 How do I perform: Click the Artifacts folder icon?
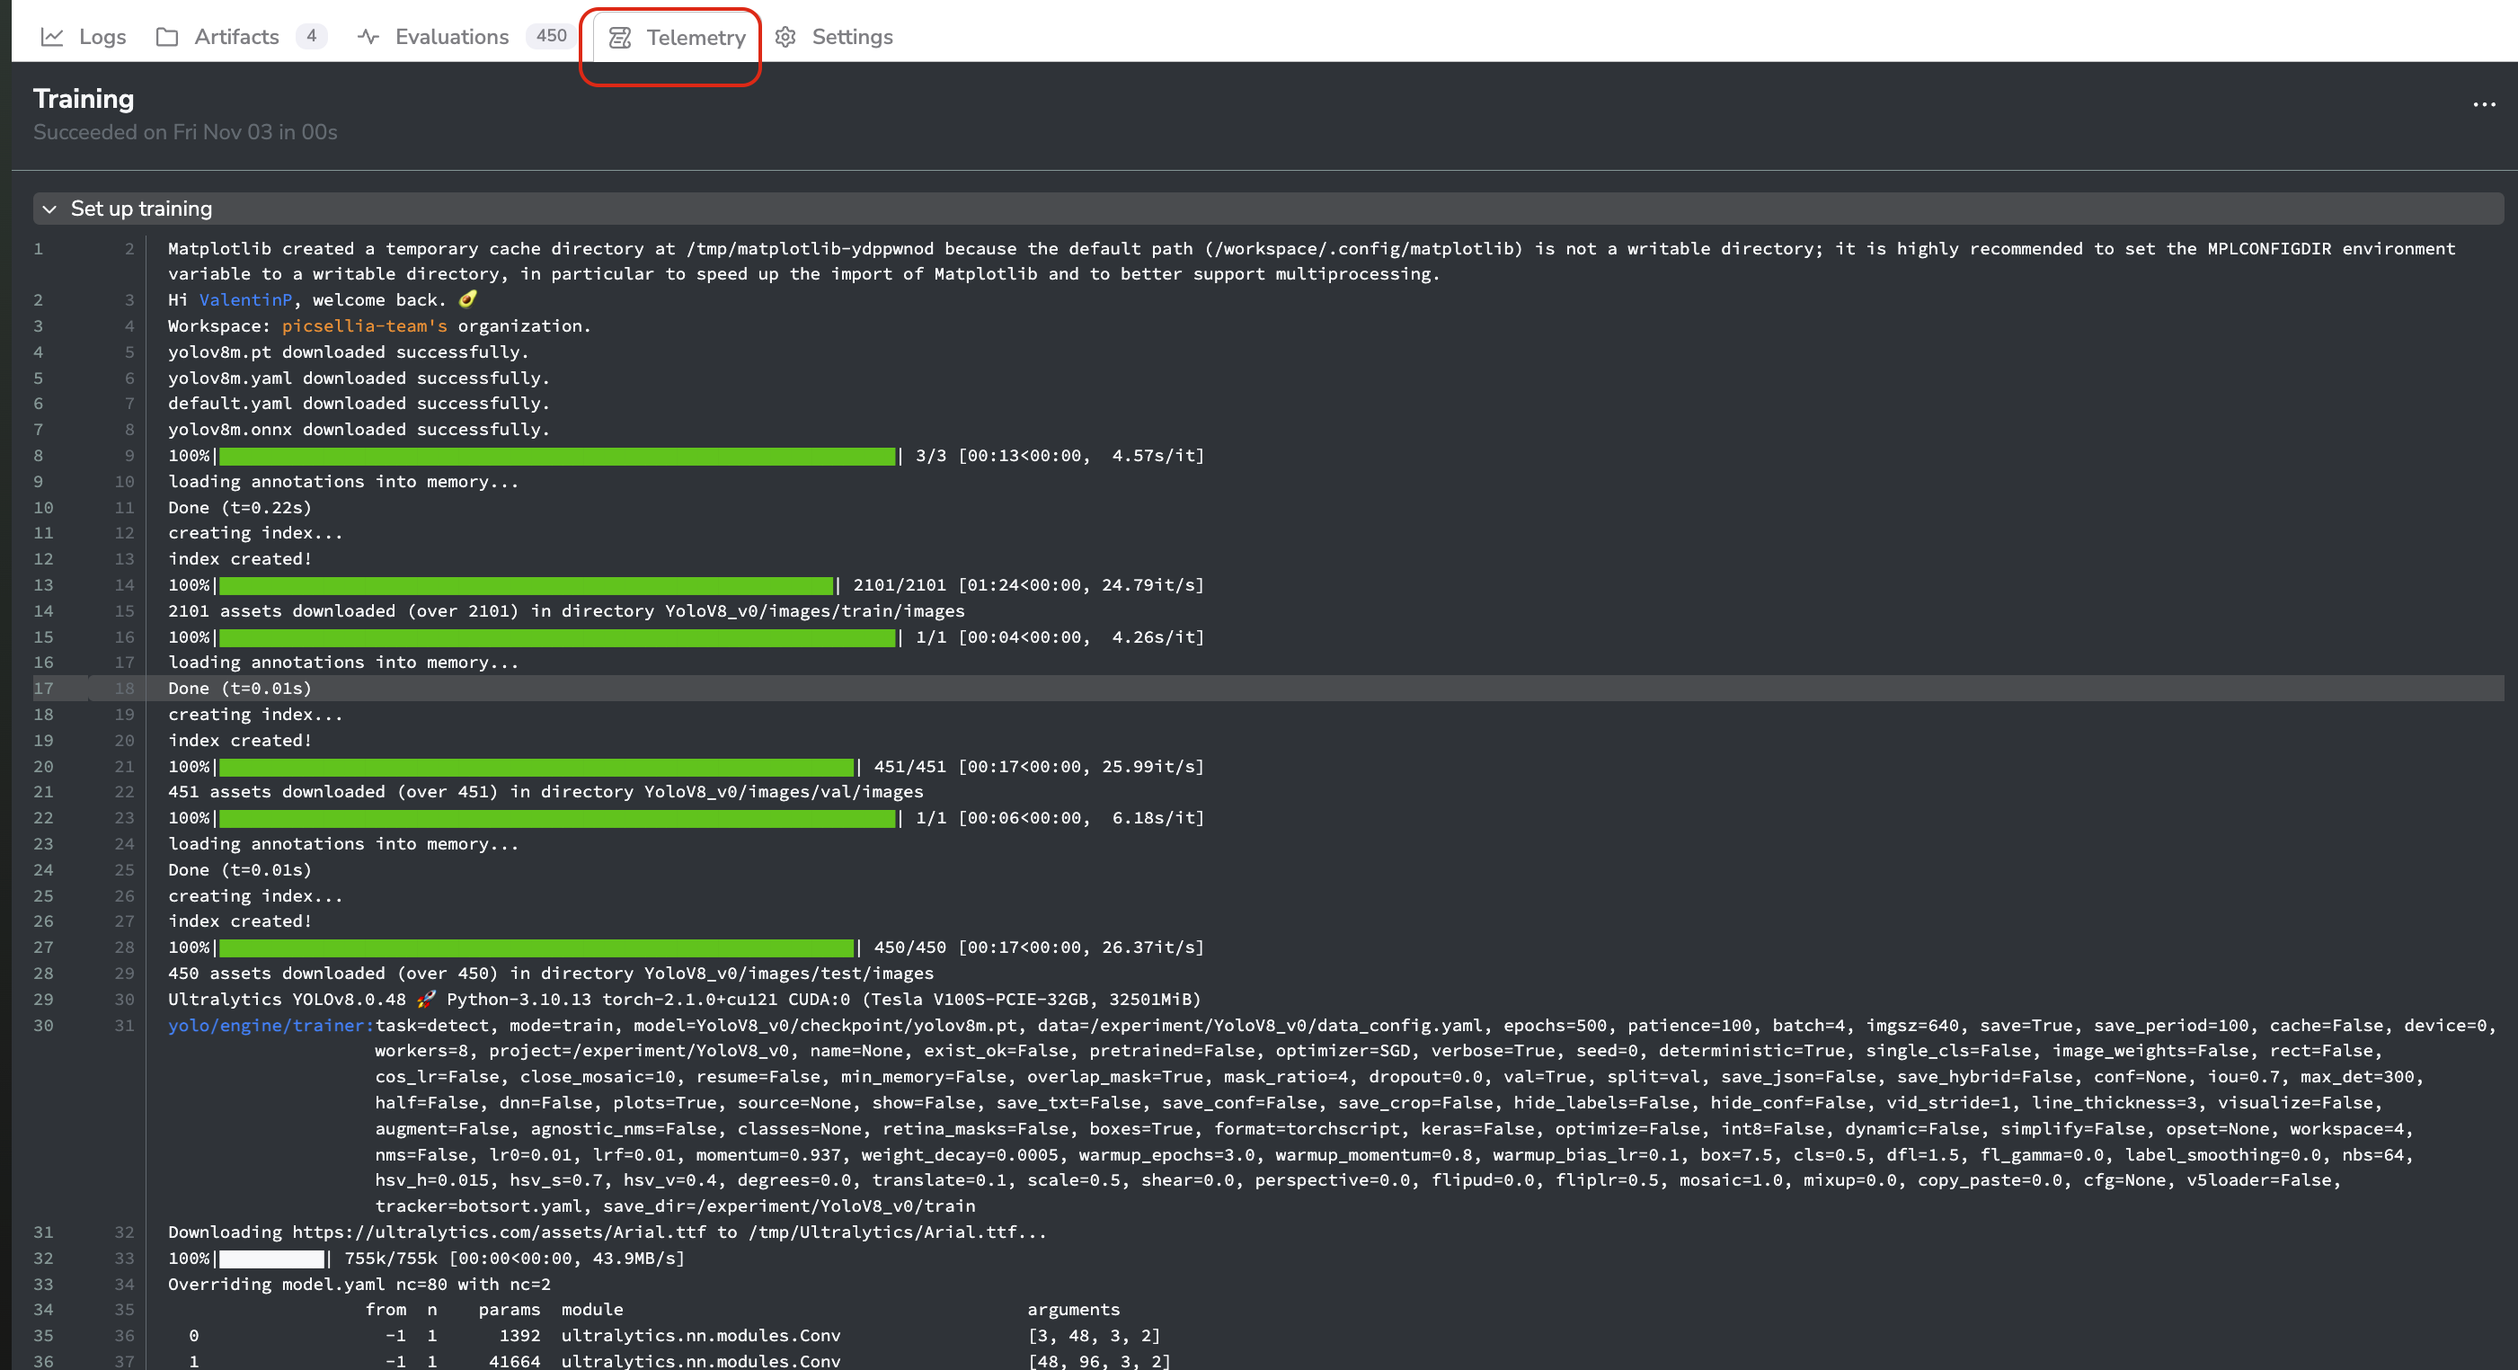(167, 37)
